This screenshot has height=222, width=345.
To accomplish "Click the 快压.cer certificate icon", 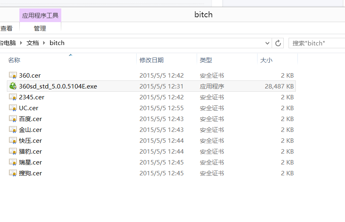I will click(13, 140).
